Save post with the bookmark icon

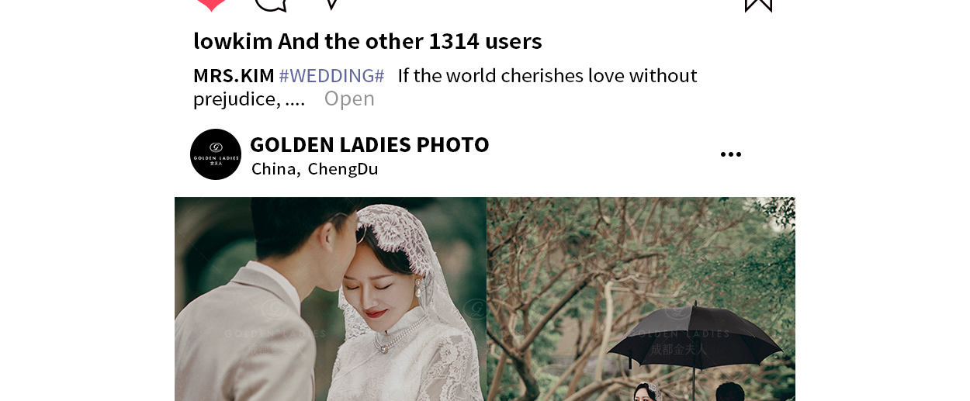tap(758, 5)
